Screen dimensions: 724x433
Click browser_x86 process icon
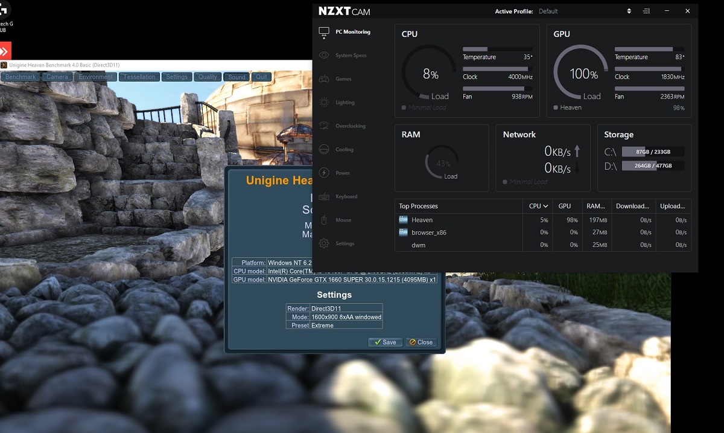(x=404, y=233)
